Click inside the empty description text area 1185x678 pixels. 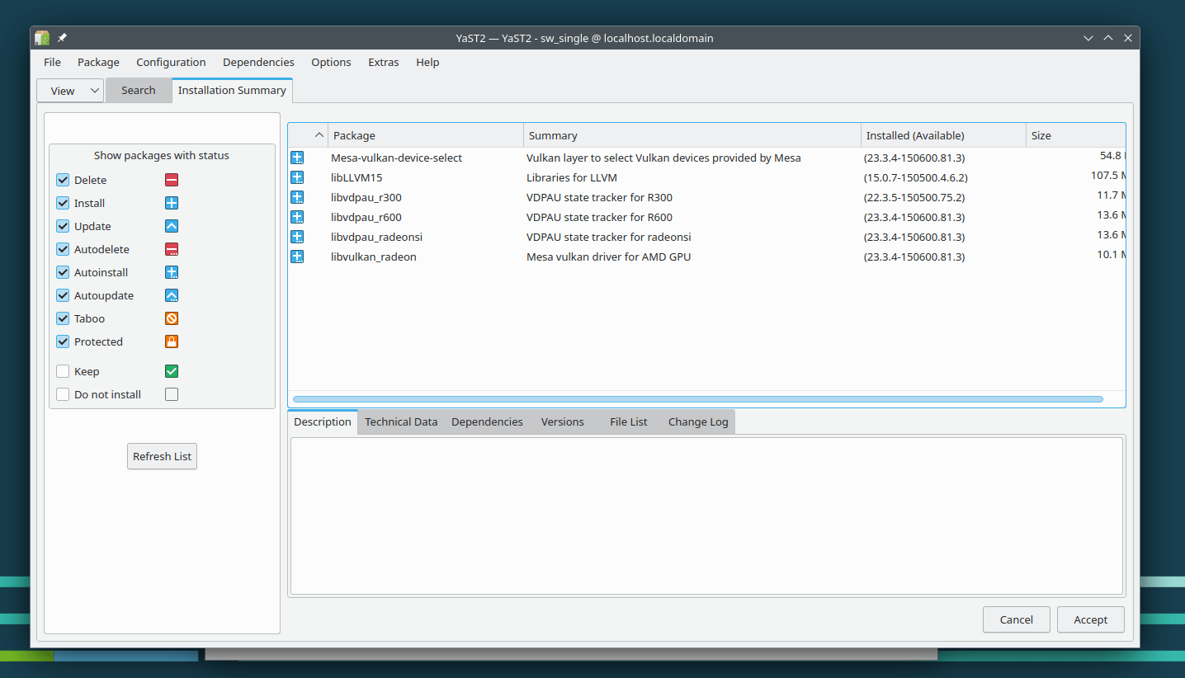[706, 516]
